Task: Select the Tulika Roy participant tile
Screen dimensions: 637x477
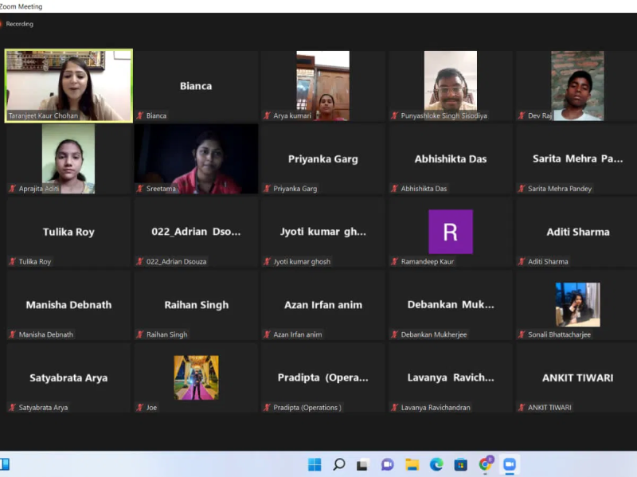Action: [x=68, y=232]
